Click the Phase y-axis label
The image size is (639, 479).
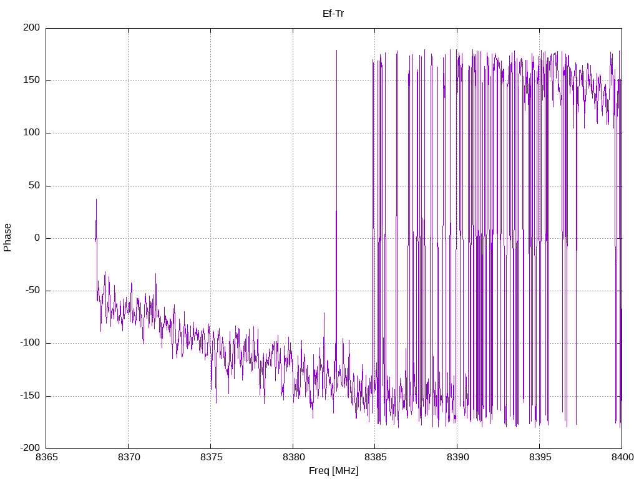7,238
